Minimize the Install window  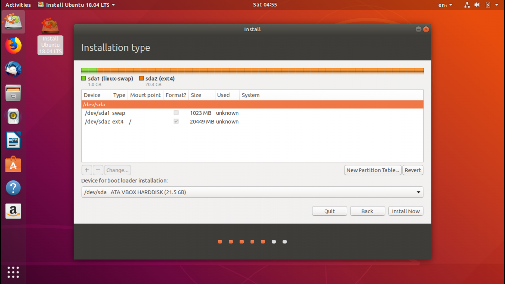pos(418,29)
